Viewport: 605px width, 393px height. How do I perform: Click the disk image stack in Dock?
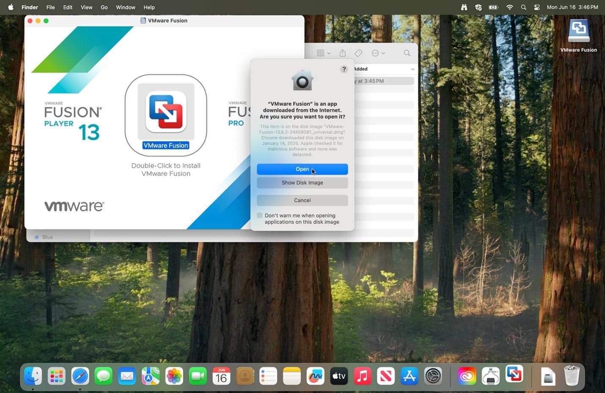548,376
